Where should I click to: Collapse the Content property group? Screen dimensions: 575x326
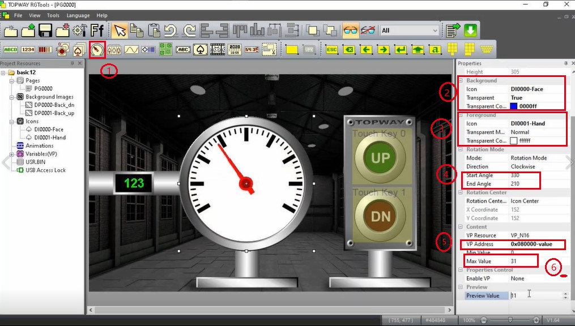point(461,227)
